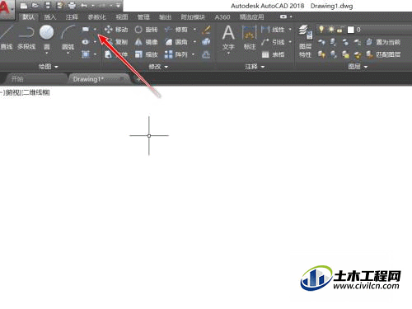Click the Undo arrow in quick access toolbar
412x309 pixels.
coord(84,6)
